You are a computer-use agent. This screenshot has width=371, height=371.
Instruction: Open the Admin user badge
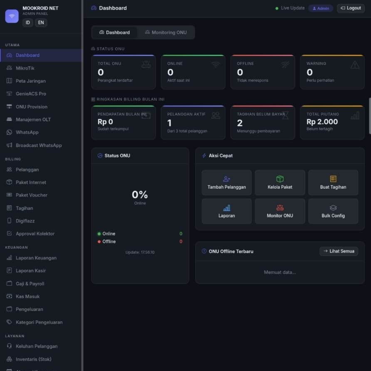point(321,8)
